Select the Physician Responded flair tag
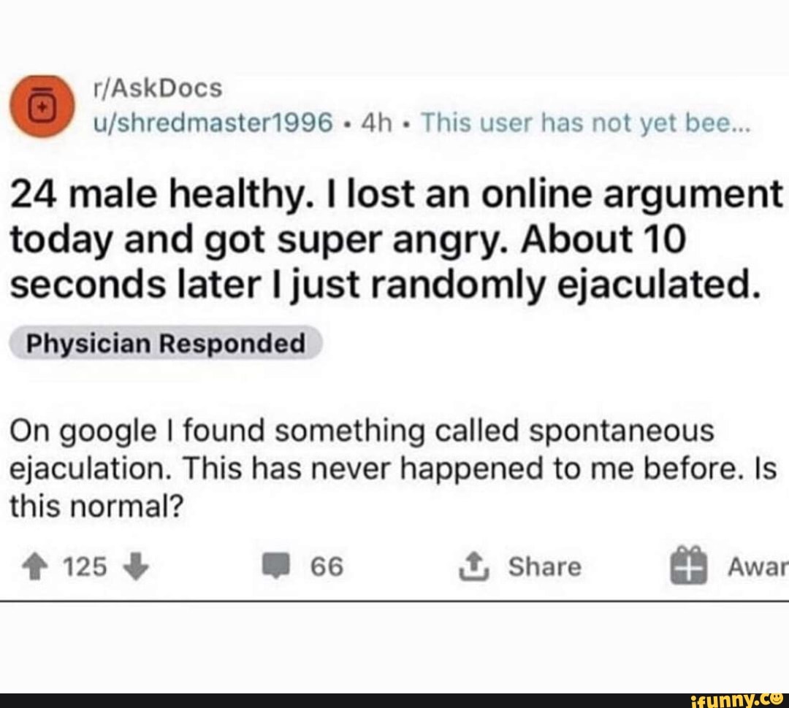The width and height of the screenshot is (789, 708). 166,343
